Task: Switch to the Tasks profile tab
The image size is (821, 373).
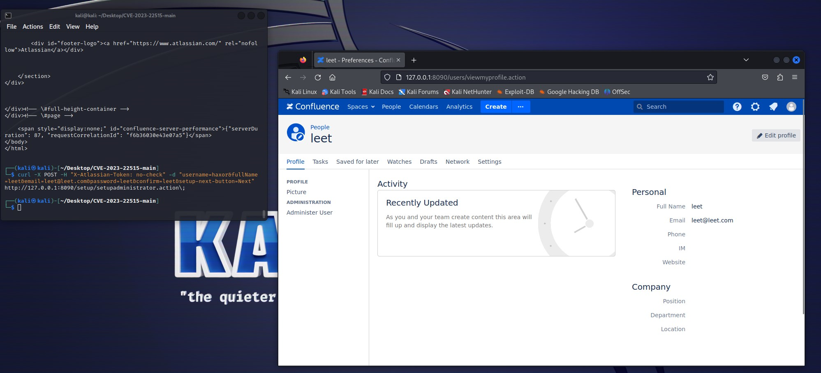Action: click(320, 162)
